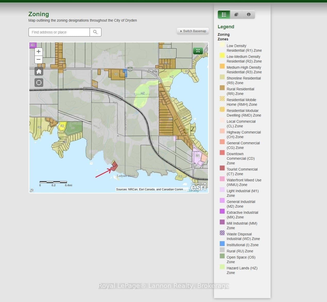Open the information panel tab
The width and height of the screenshot is (327, 302).
click(x=249, y=15)
